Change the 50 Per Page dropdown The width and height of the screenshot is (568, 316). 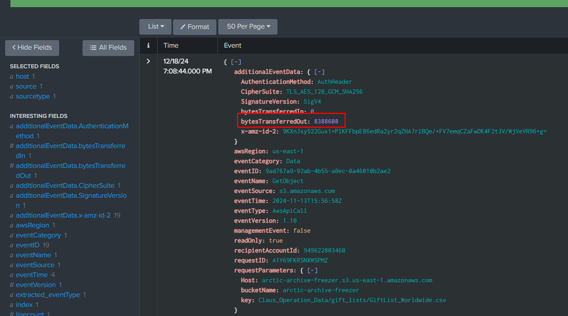coord(248,27)
